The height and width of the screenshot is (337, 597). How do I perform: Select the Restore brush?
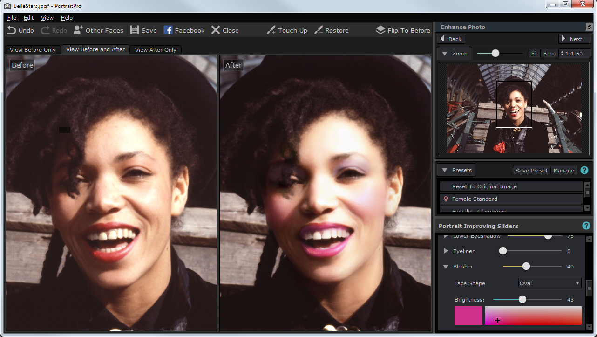tap(332, 30)
